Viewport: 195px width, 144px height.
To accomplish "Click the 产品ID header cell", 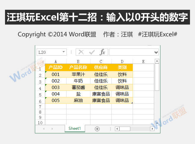I will [56, 67].
